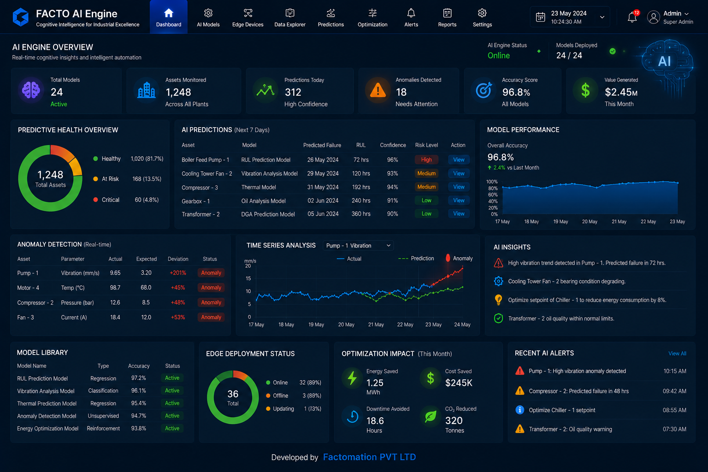The width and height of the screenshot is (708, 472).
Task: Go to the Dashboard tab
Action: coord(169,17)
